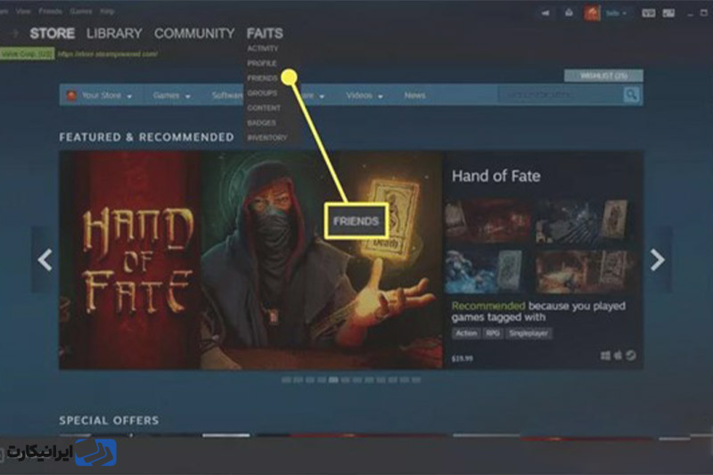Image resolution: width=713 pixels, height=475 pixels.
Task: Click the Apple platform icon
Action: [x=618, y=355]
